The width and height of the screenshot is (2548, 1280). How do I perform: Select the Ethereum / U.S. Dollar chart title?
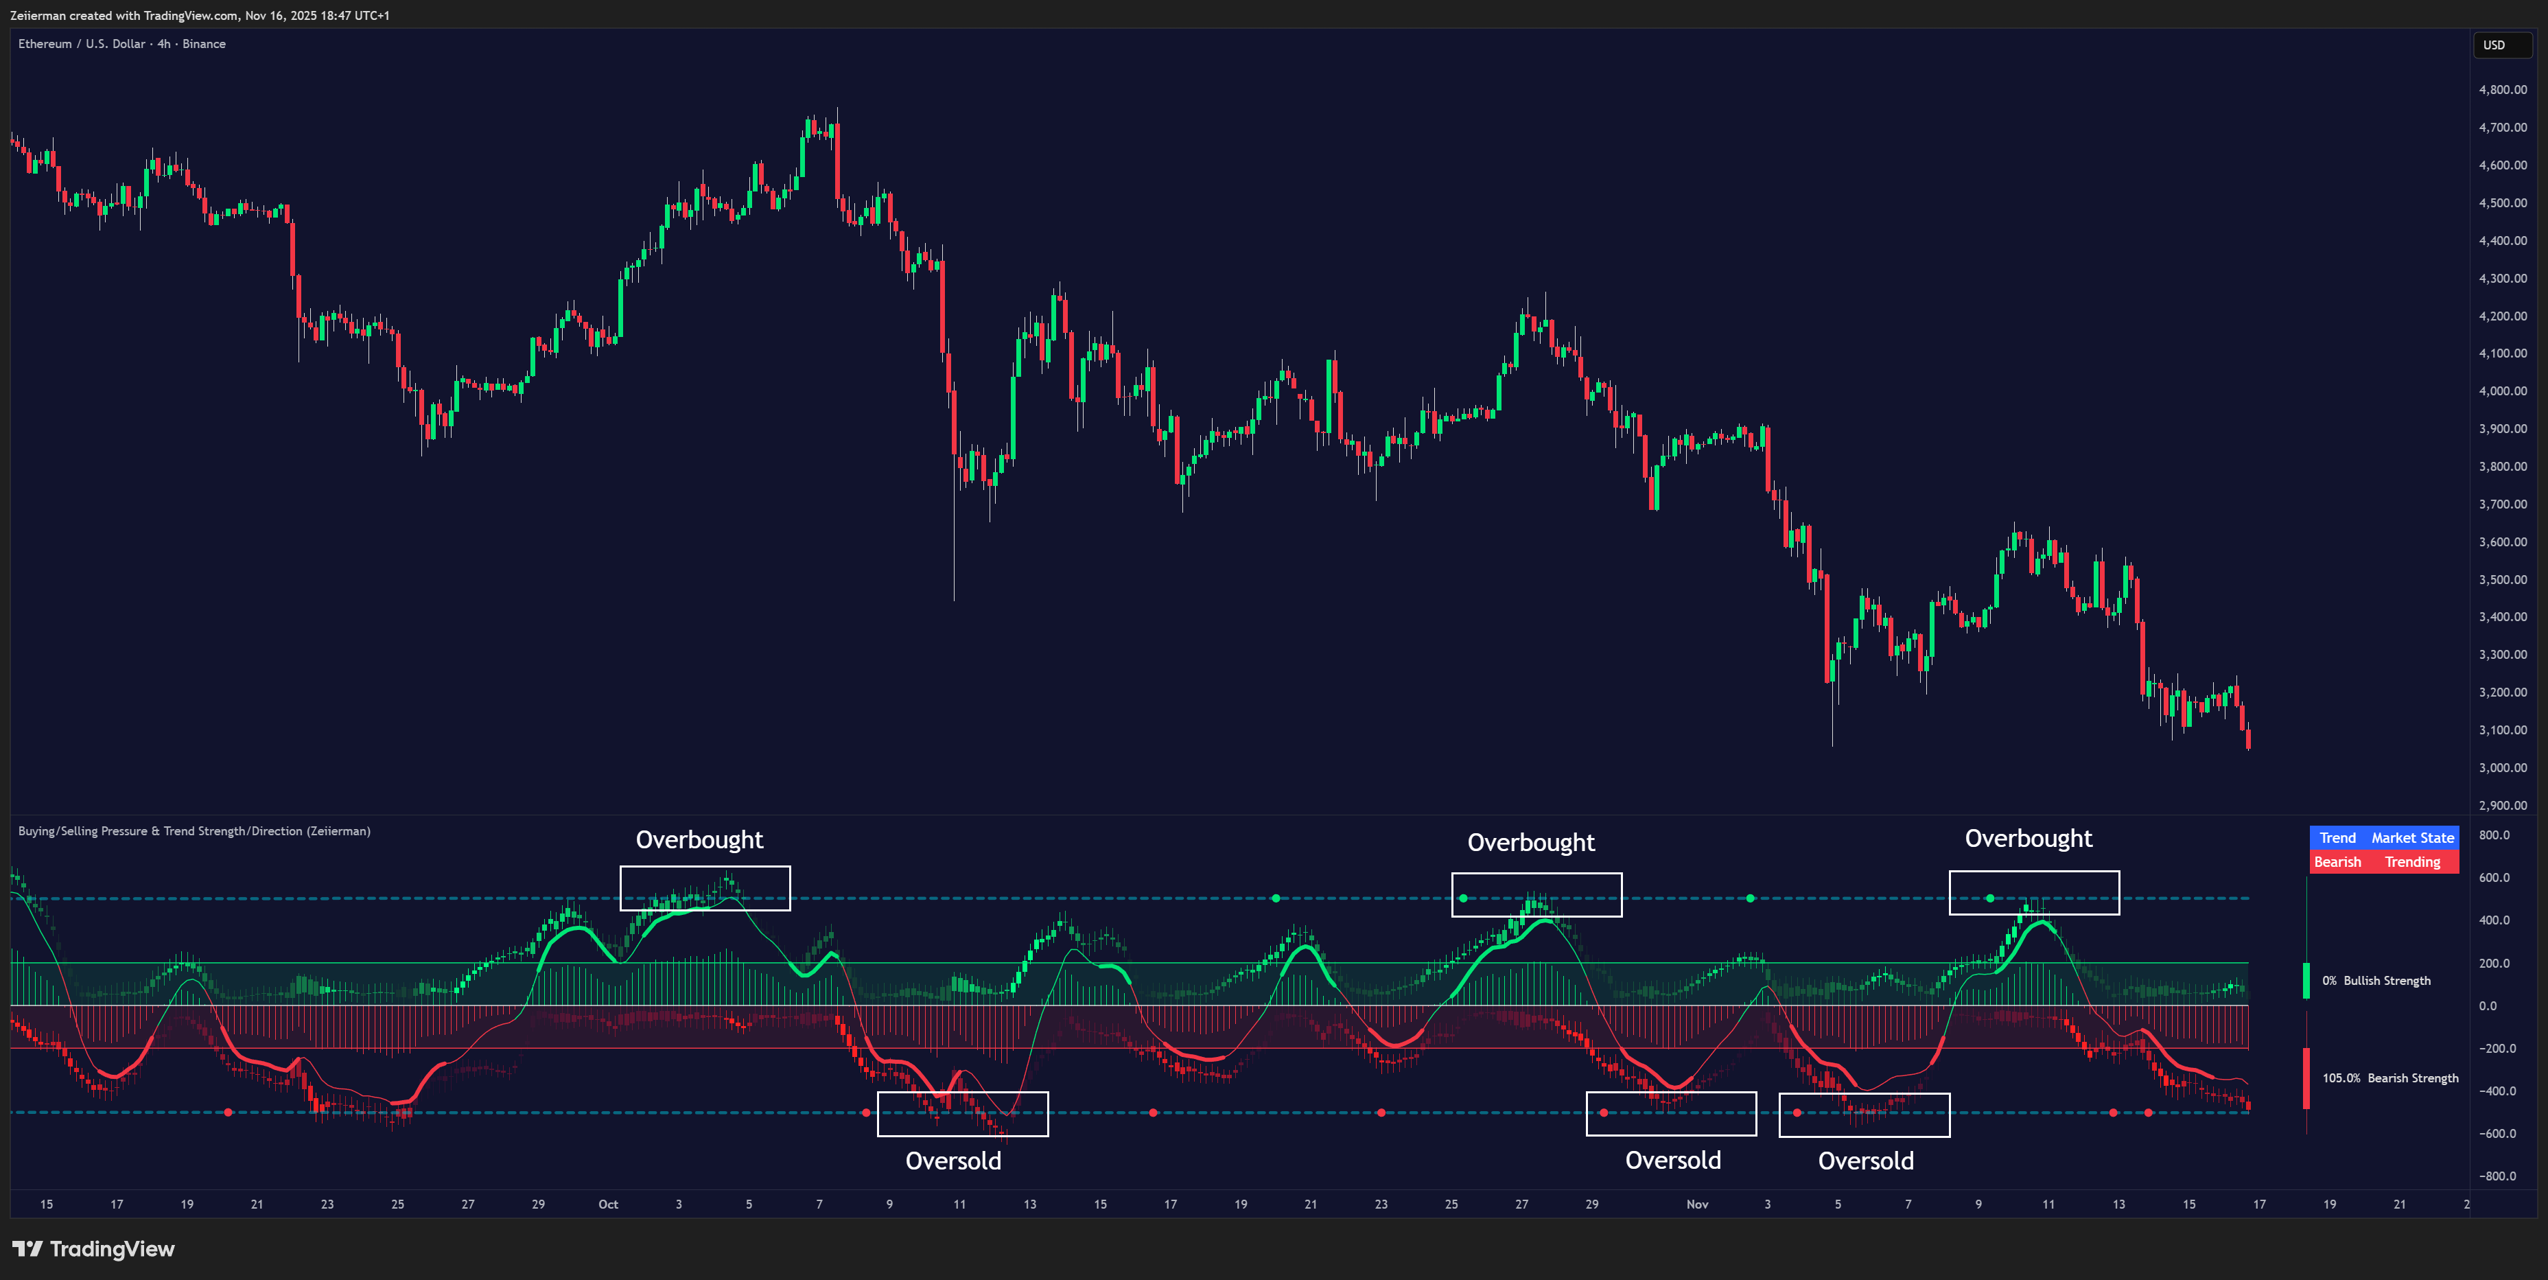(121, 43)
